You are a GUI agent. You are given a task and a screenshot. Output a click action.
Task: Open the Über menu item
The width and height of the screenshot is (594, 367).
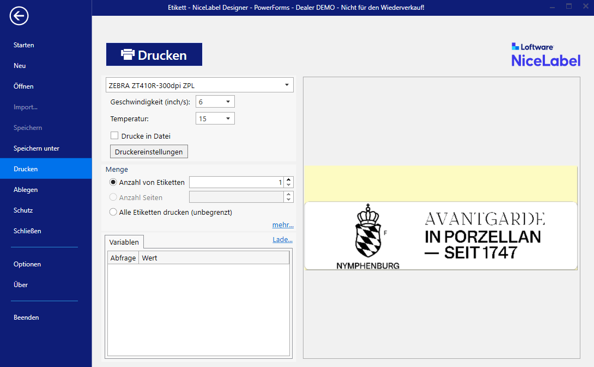tap(21, 284)
